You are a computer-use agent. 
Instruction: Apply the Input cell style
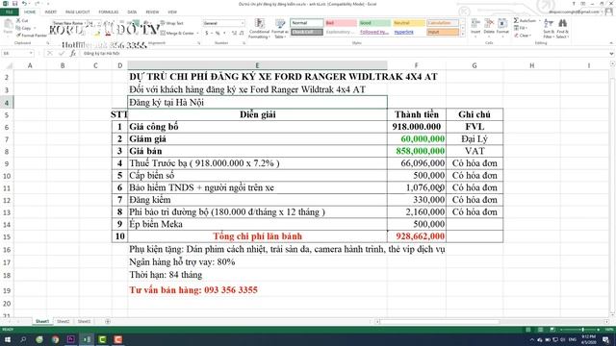[443, 32]
